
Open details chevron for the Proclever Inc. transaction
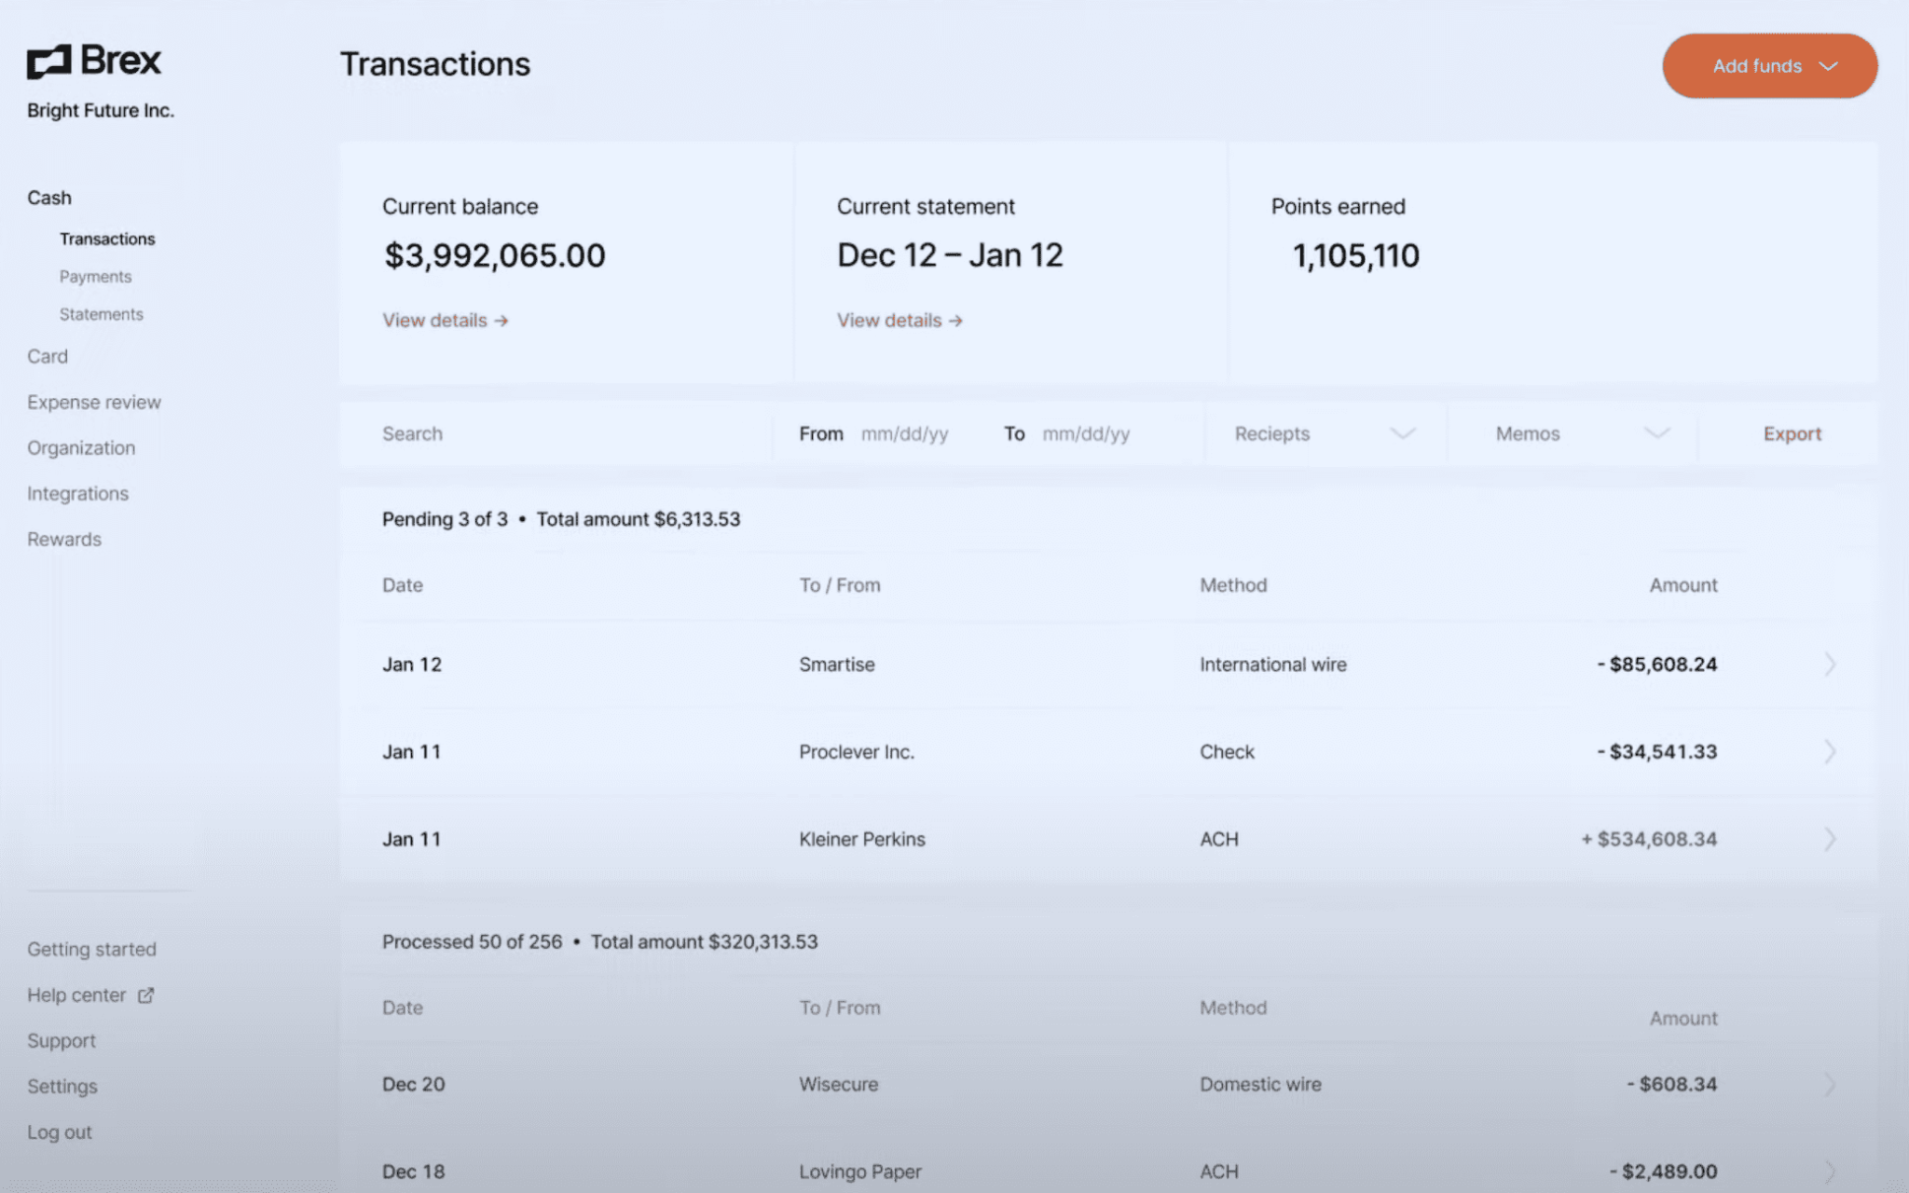pyautogui.click(x=1830, y=751)
